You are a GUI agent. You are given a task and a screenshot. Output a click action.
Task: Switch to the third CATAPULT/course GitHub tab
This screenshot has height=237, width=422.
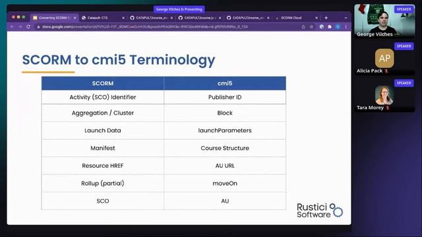point(248,18)
